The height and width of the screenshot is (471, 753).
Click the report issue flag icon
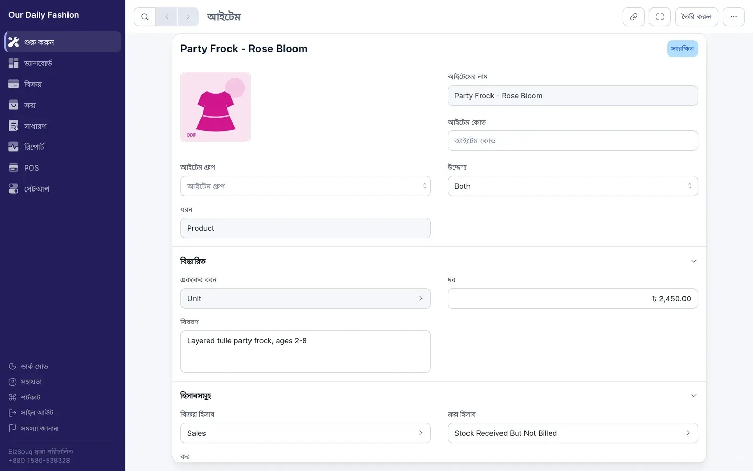click(x=13, y=428)
